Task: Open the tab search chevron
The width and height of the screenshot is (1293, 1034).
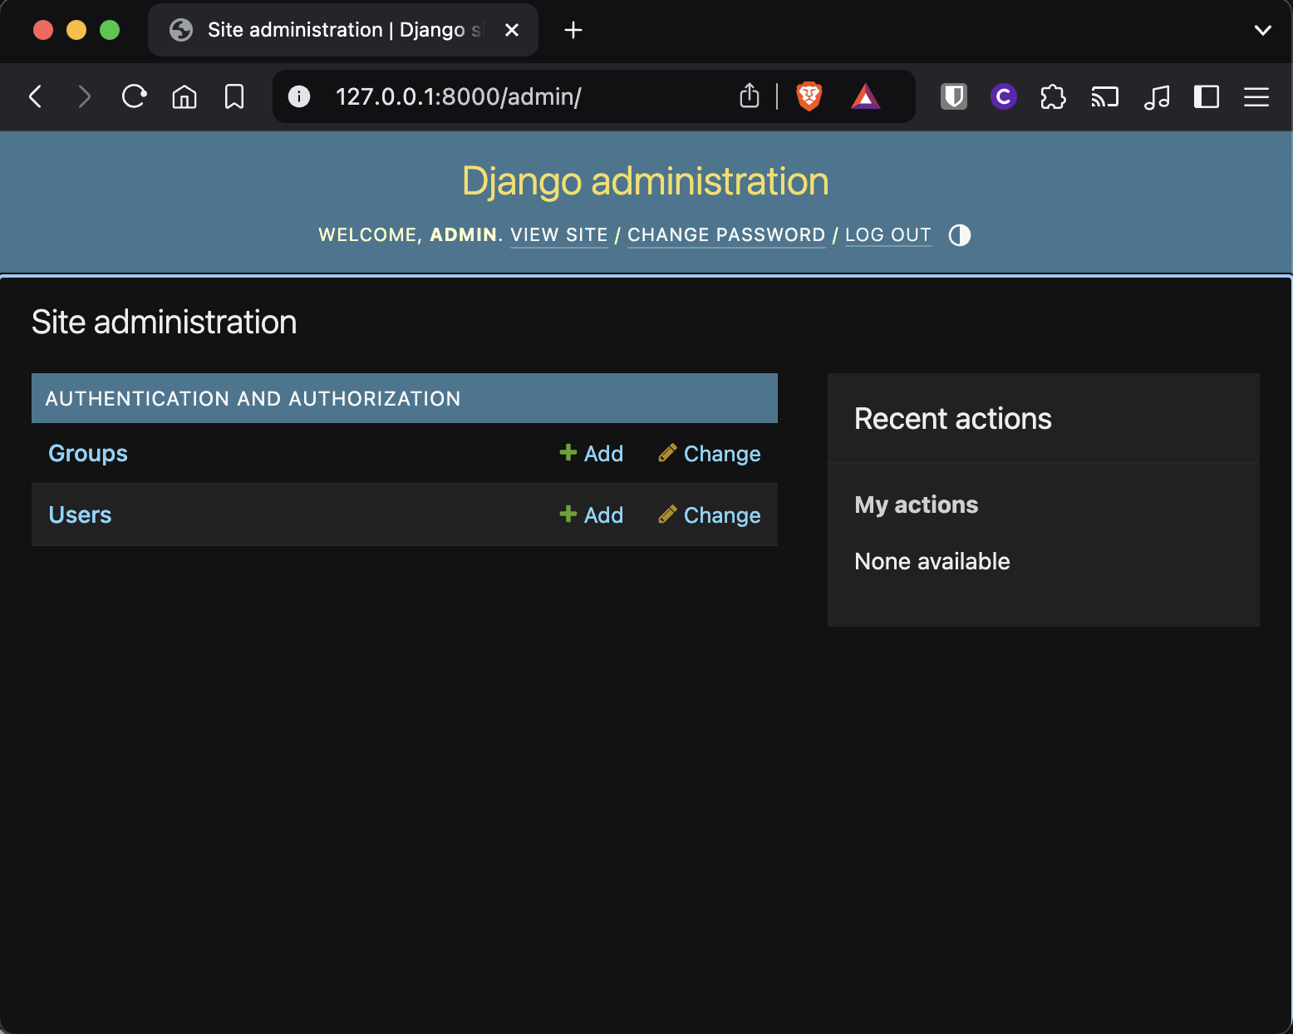Action: tap(1262, 30)
